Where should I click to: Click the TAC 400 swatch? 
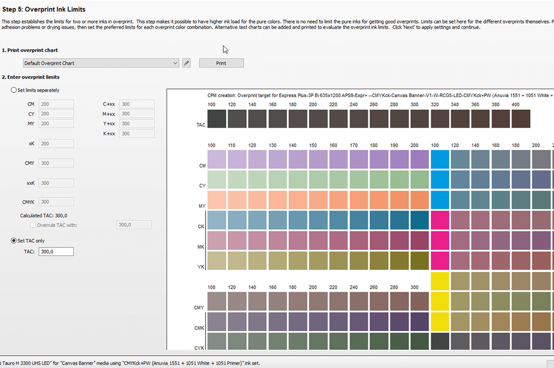(521, 119)
